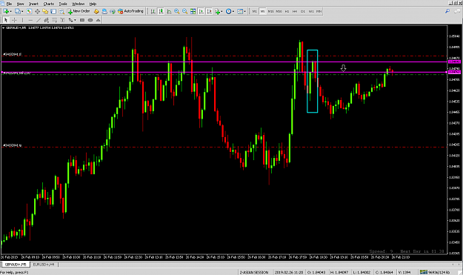Switch to the EURUSD+,H4 chart tab

point(44,265)
